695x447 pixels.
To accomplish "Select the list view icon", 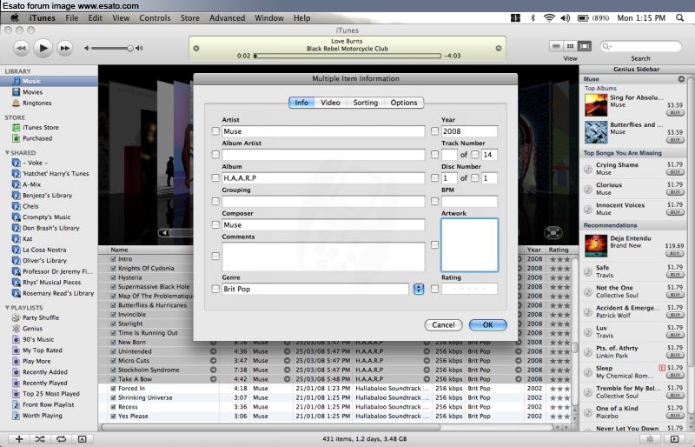I will [556, 46].
